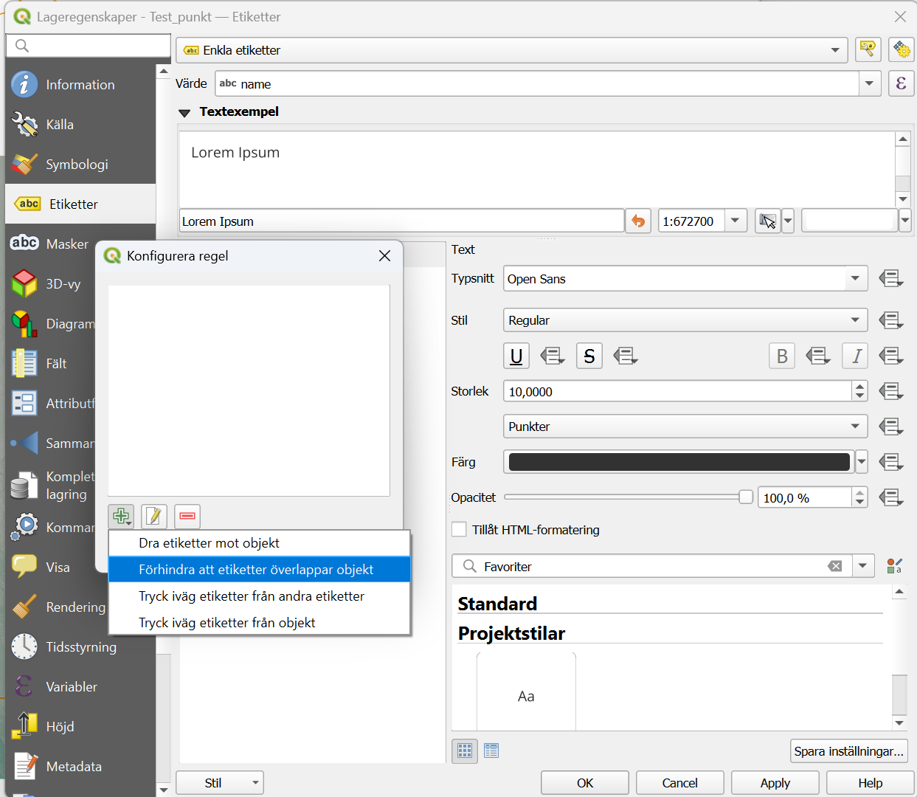
Task: Click the Diagram tab icon
Action: (x=24, y=324)
